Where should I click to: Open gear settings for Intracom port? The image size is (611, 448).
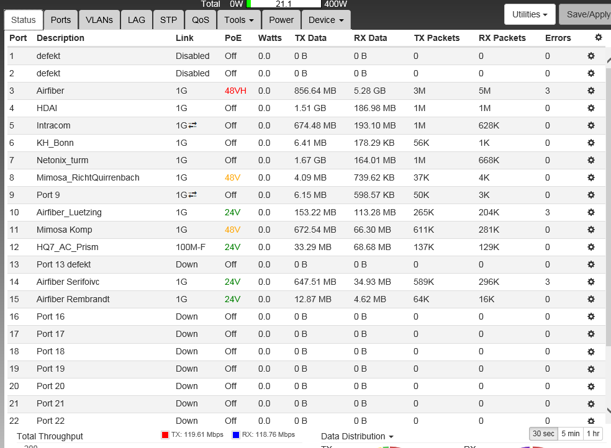(591, 125)
